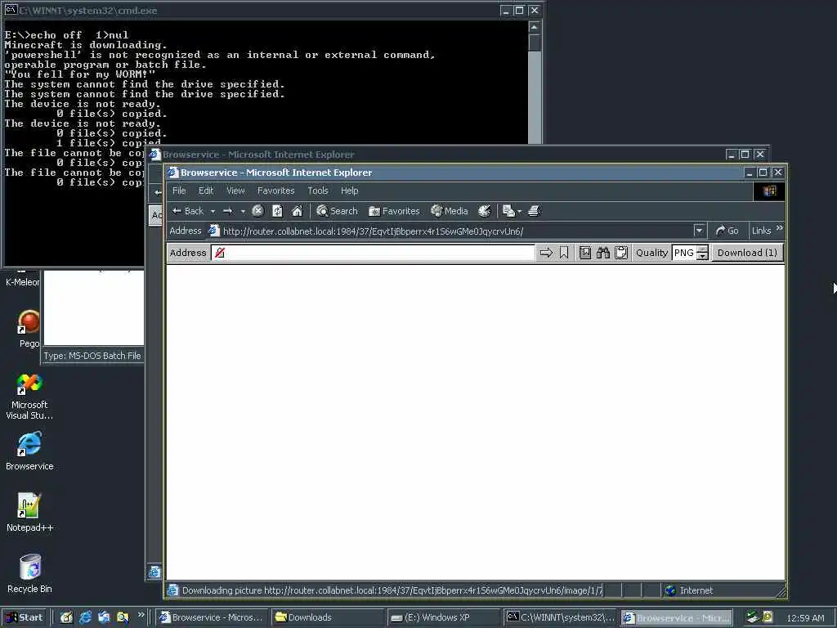
Task: Click the History icon in IE toolbar
Action: click(x=485, y=211)
